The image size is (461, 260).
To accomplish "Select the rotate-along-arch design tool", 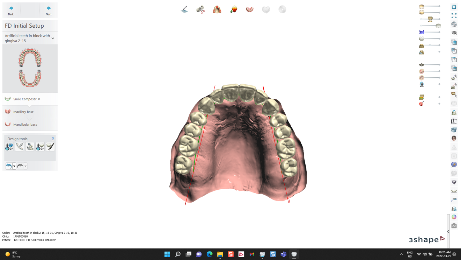I will [x=19, y=147].
